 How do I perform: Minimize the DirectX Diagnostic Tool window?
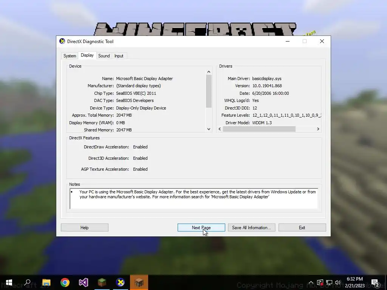288,41
